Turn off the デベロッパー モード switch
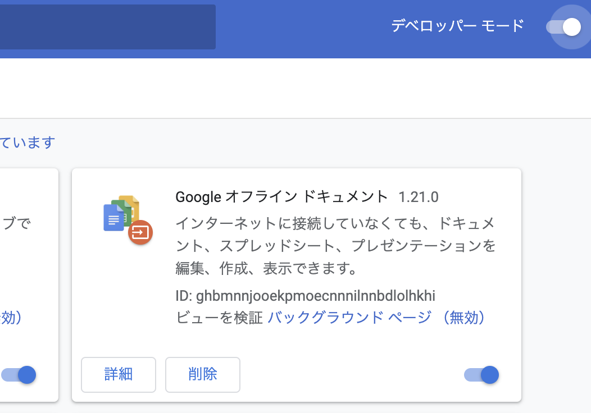Image resolution: width=591 pixels, height=413 pixels. pos(565,27)
